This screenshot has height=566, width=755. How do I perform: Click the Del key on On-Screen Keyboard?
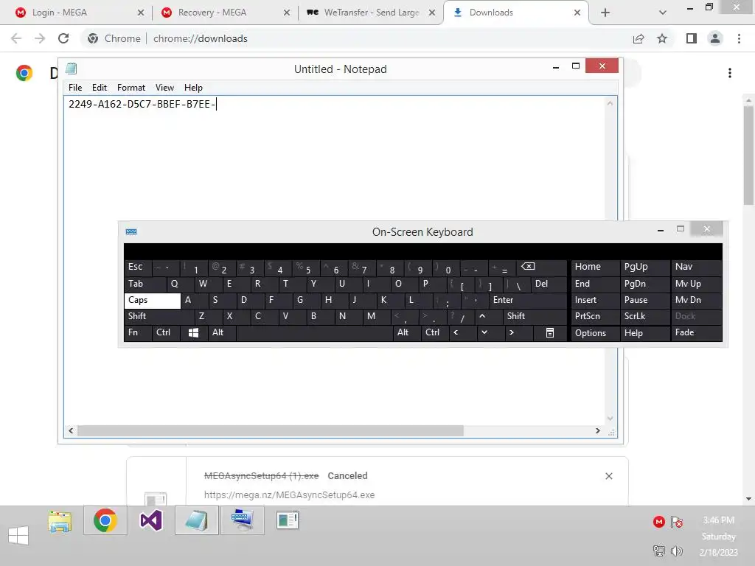click(x=549, y=284)
